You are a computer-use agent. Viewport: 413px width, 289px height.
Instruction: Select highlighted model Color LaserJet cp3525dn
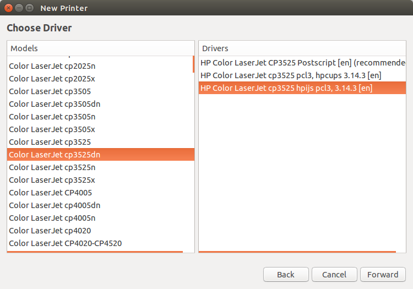[101, 155]
